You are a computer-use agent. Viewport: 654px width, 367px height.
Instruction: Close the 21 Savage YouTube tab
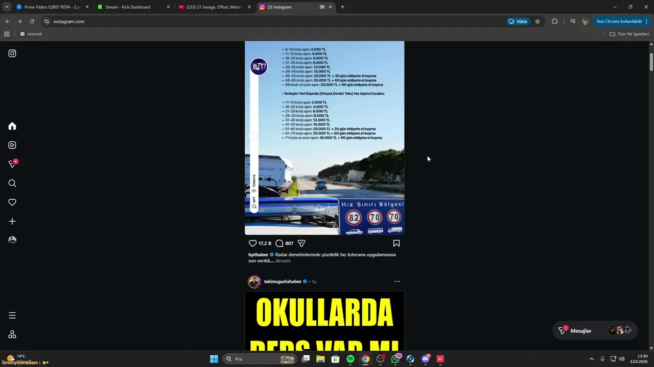pos(249,7)
